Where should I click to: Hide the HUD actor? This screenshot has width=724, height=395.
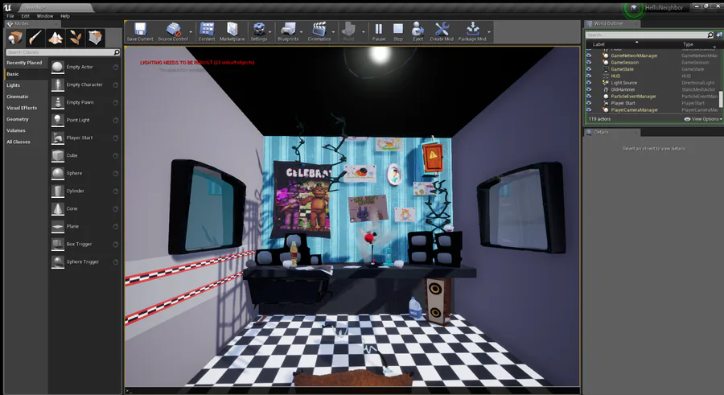click(589, 76)
